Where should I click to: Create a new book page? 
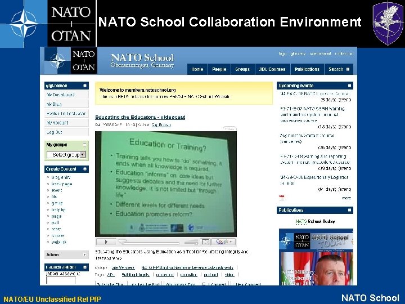click(61, 184)
